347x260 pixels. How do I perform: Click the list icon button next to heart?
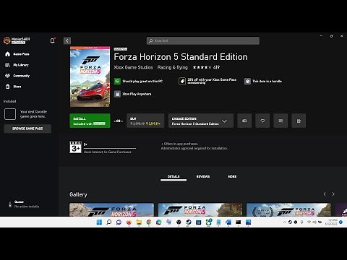280,121
